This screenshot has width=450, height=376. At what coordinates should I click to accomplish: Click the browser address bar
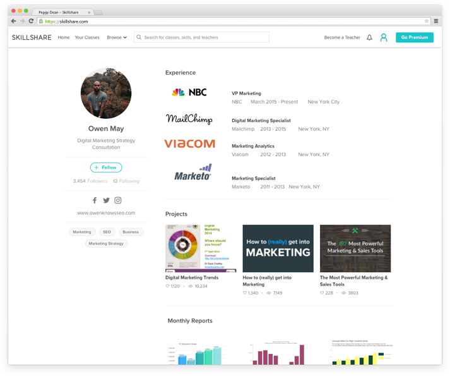(234, 21)
